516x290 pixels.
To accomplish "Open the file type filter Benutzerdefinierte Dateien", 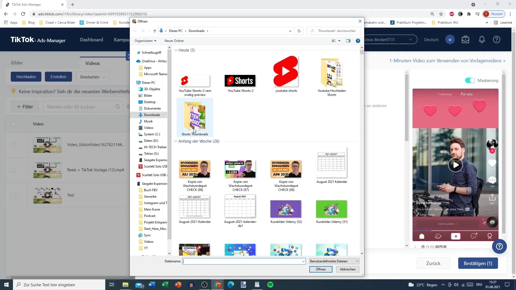I will (x=334, y=261).
